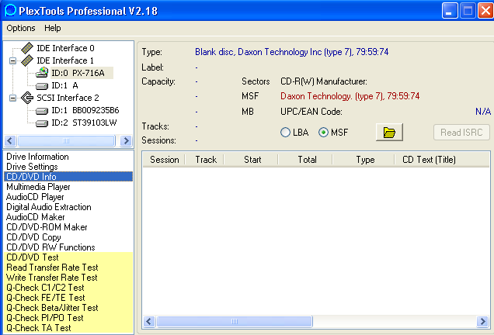Open CD/DVD Test entry
Image resolution: width=494 pixels, height=335 pixels.
(68, 257)
